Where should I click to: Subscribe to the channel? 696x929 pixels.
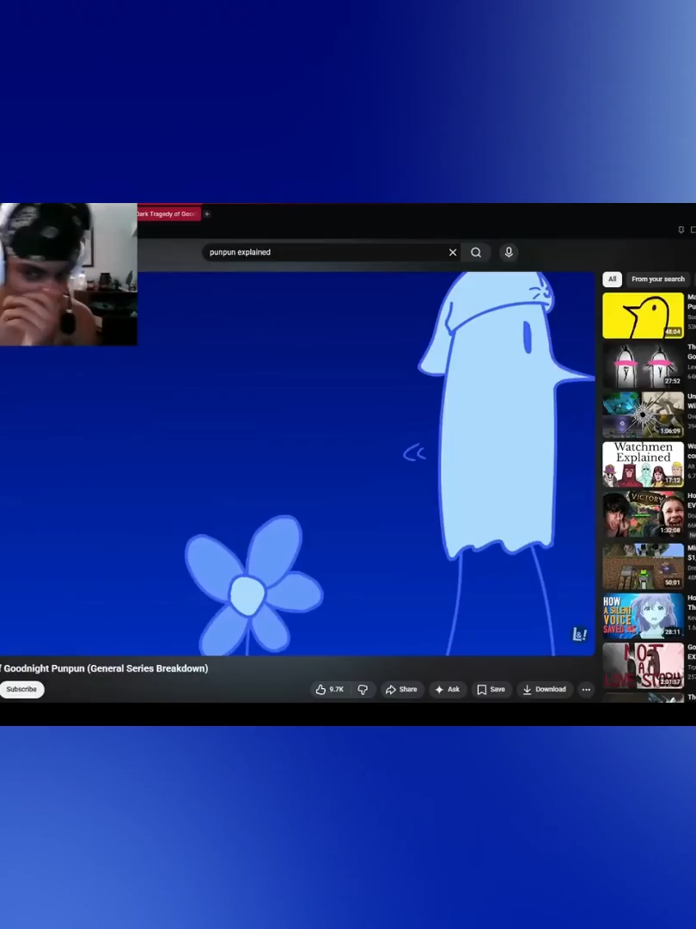tap(21, 689)
